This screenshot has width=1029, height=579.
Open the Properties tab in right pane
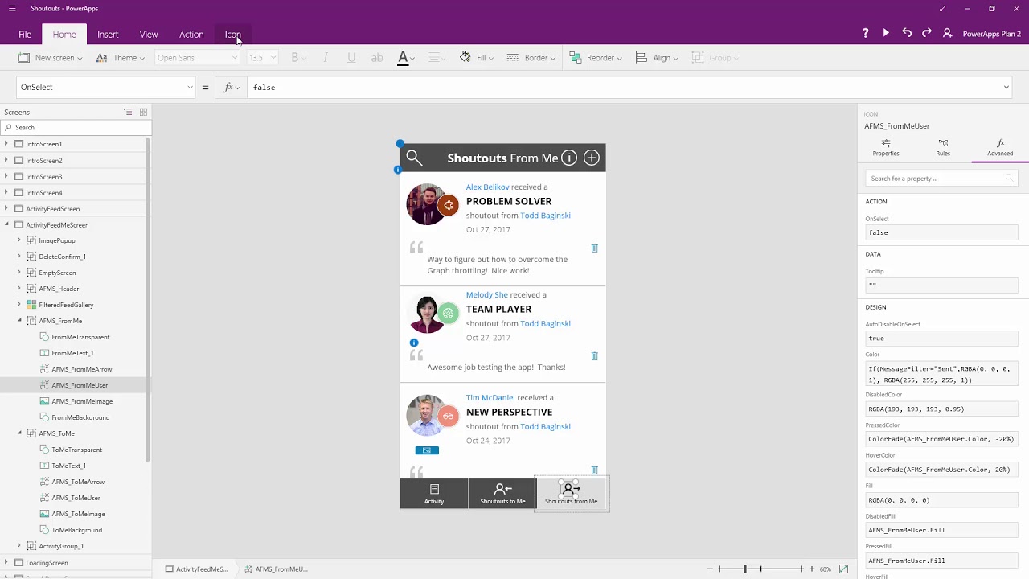[x=886, y=147]
